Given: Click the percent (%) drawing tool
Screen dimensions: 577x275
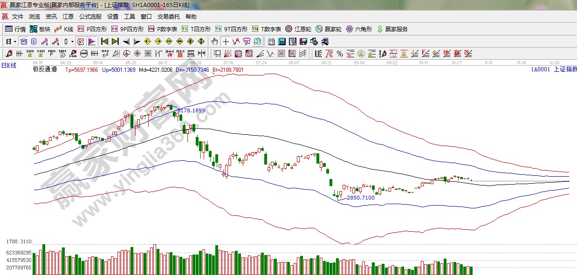Looking at the screenshot, I should click(340, 54).
